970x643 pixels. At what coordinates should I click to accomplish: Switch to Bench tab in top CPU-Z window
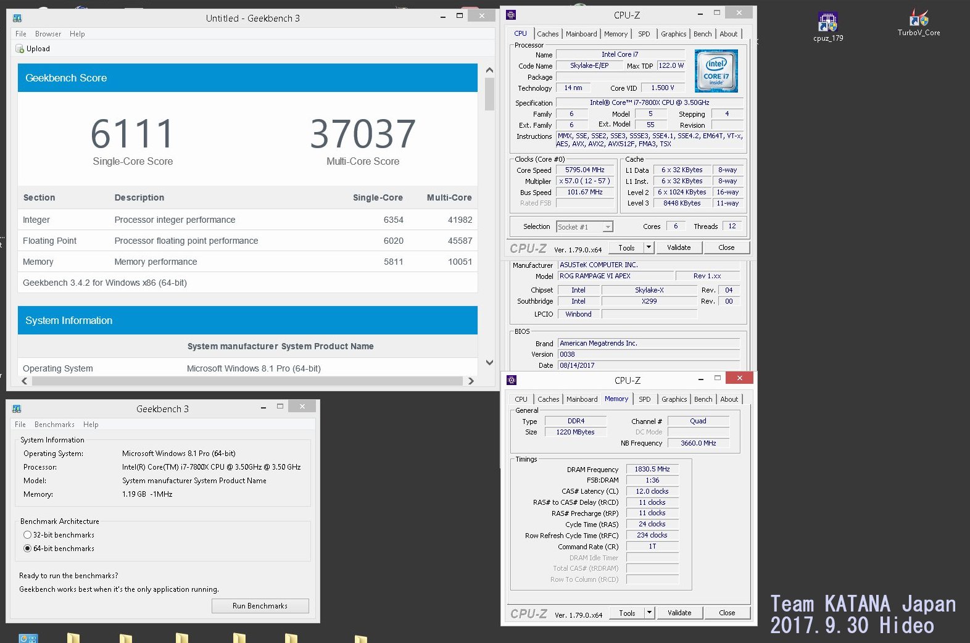coord(703,34)
